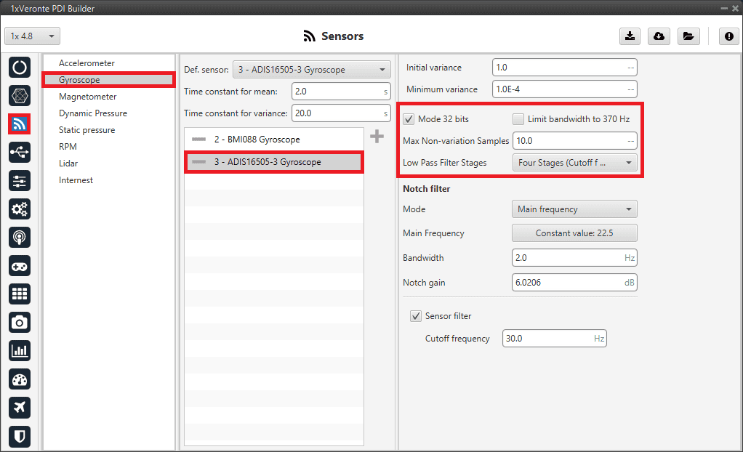Screen dimensions: 743x452
Task: Select Magnetometer in the sensors list
Action: coord(87,97)
